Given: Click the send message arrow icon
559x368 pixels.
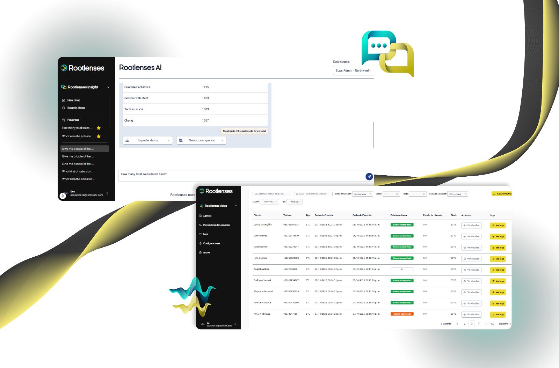Looking at the screenshot, I should [x=369, y=177].
